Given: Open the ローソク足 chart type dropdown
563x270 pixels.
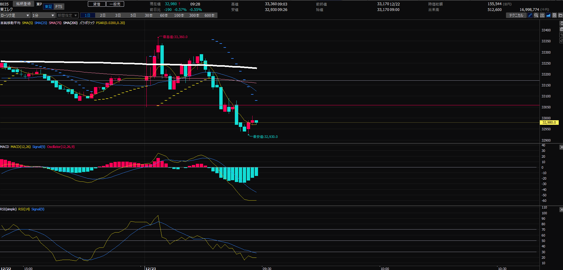Looking at the screenshot, I should coord(15,15).
